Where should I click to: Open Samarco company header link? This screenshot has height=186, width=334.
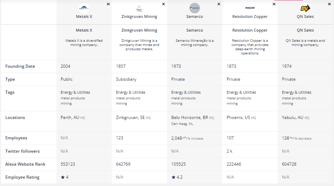click(x=194, y=16)
